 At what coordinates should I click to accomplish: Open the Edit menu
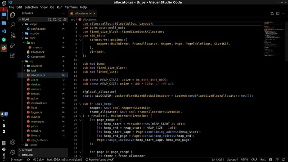19,7
